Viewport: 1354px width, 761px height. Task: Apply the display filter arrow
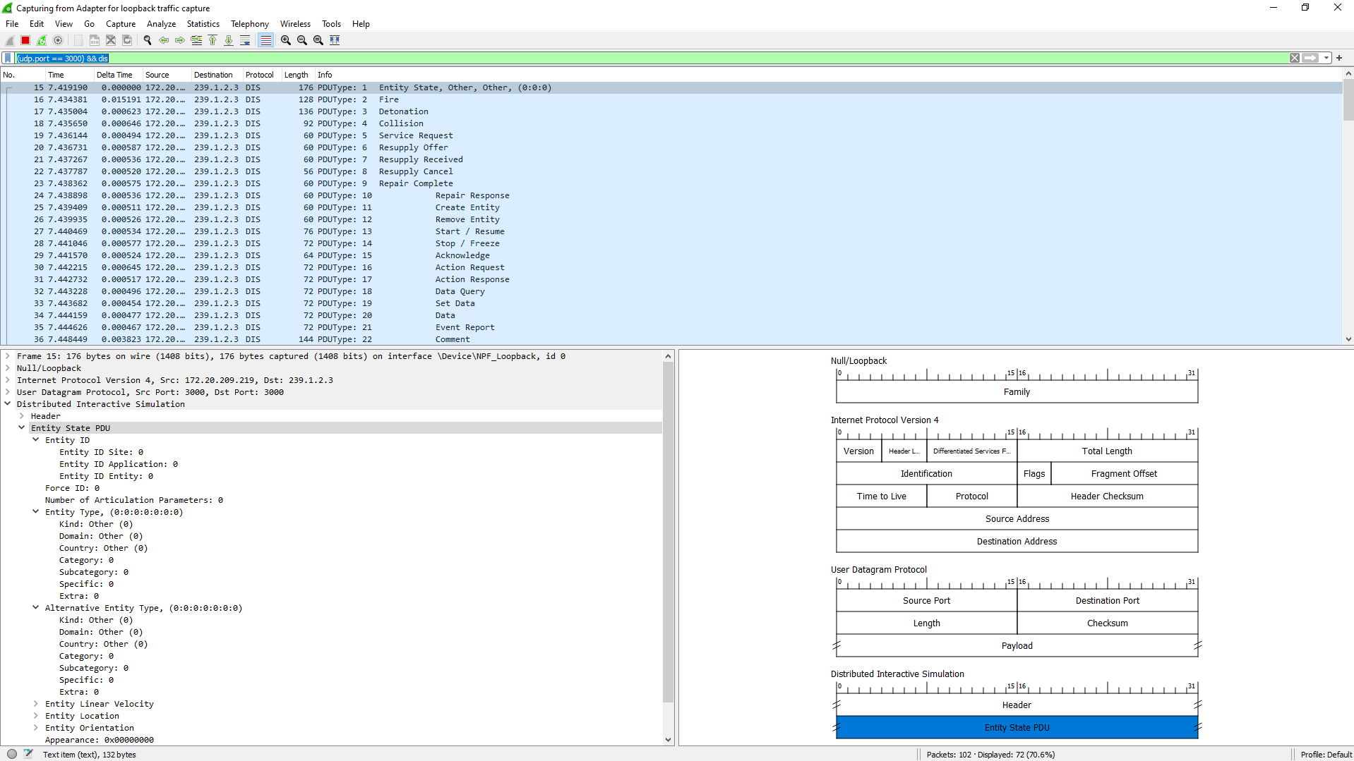point(1311,58)
